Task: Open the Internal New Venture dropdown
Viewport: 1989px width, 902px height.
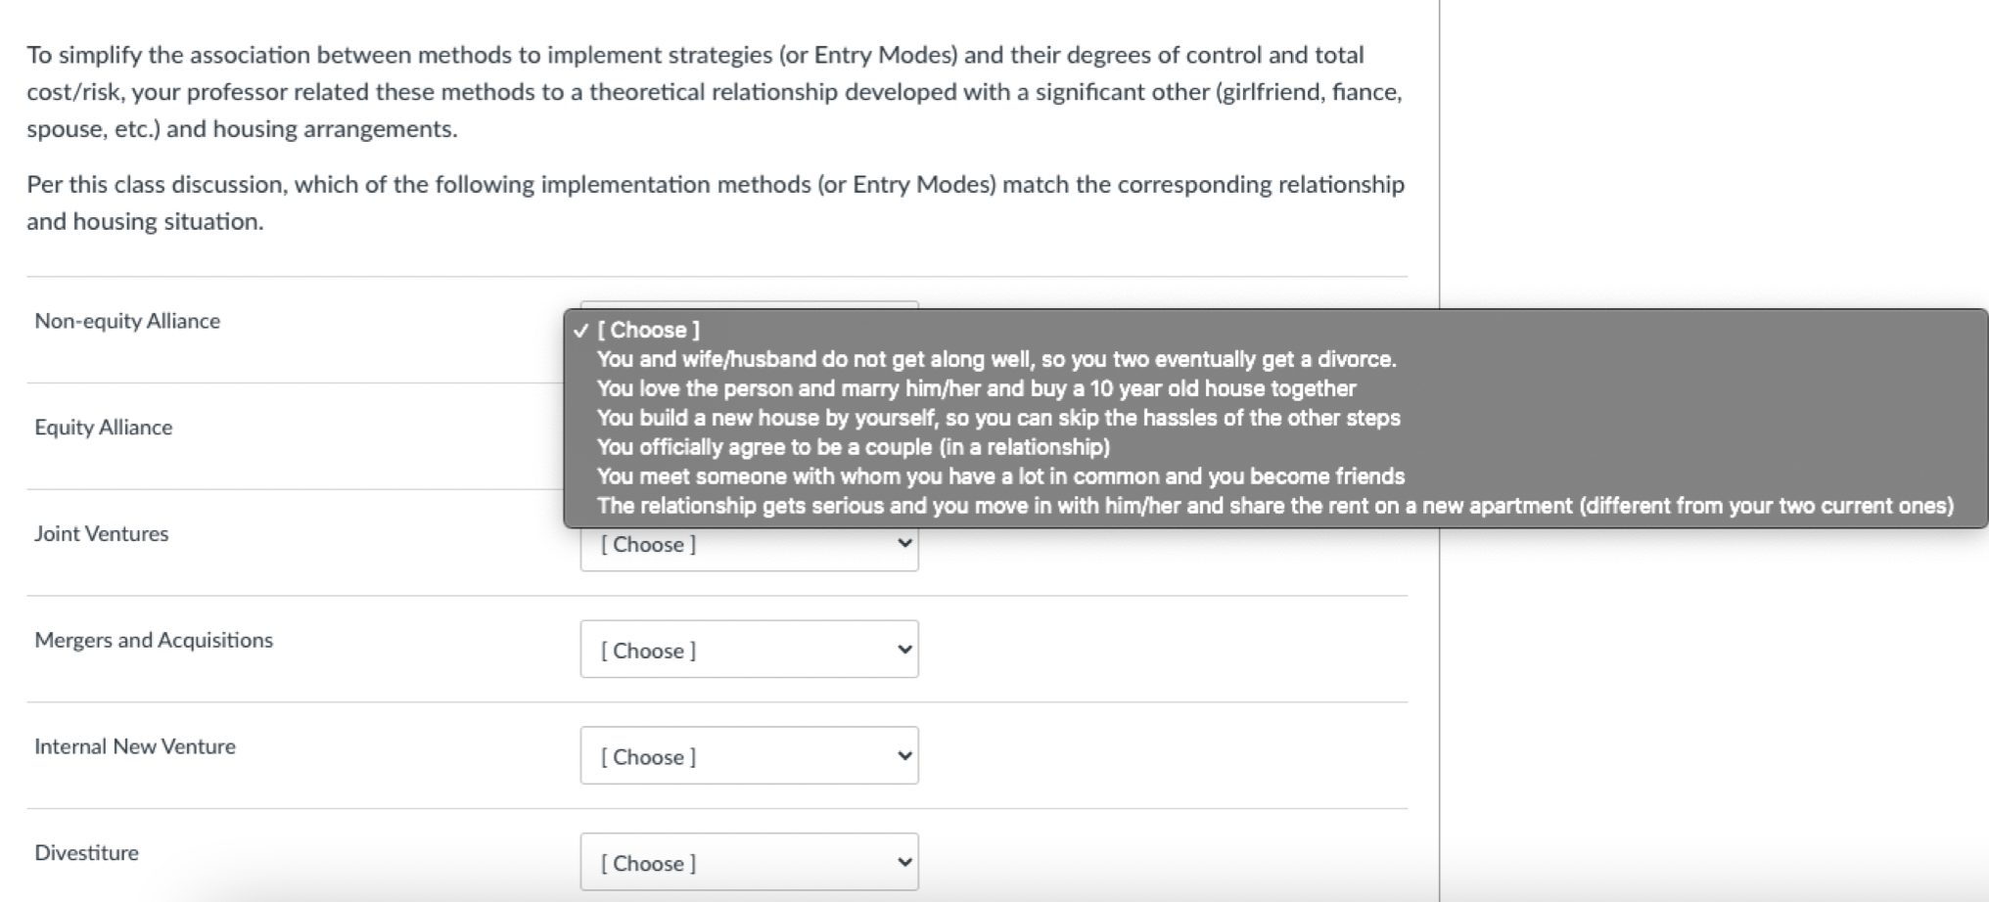Action: pyautogui.click(x=750, y=755)
